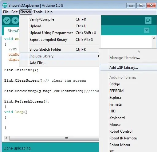
Task: Include the Keyboard library
Action: point(117,118)
